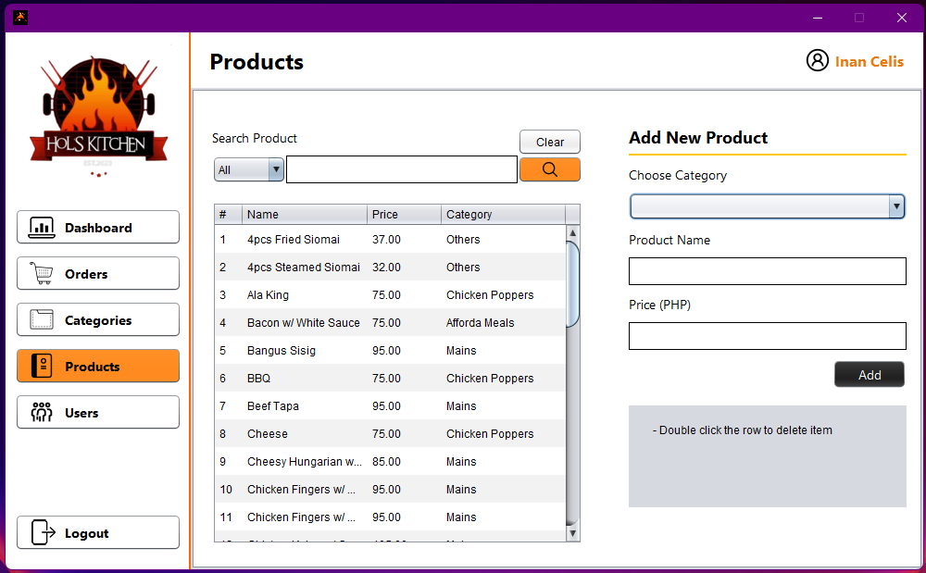Click the Hol's Kitchen flame logo
This screenshot has height=573, width=926.
click(x=98, y=116)
